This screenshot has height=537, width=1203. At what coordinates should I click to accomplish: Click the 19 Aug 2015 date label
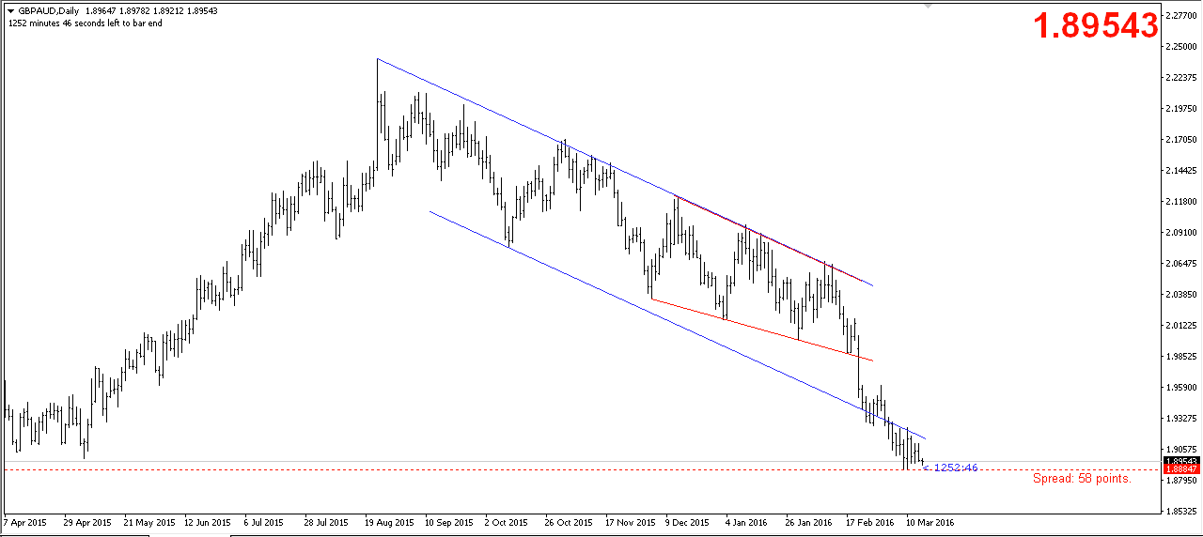coord(389,522)
